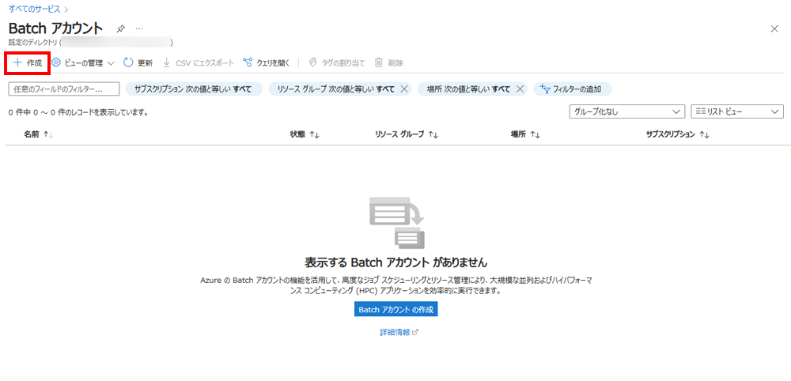Screen dimensions: 791x381
Task: Click the 表示する Batch アカウント がありません heading
Action: tap(396, 262)
